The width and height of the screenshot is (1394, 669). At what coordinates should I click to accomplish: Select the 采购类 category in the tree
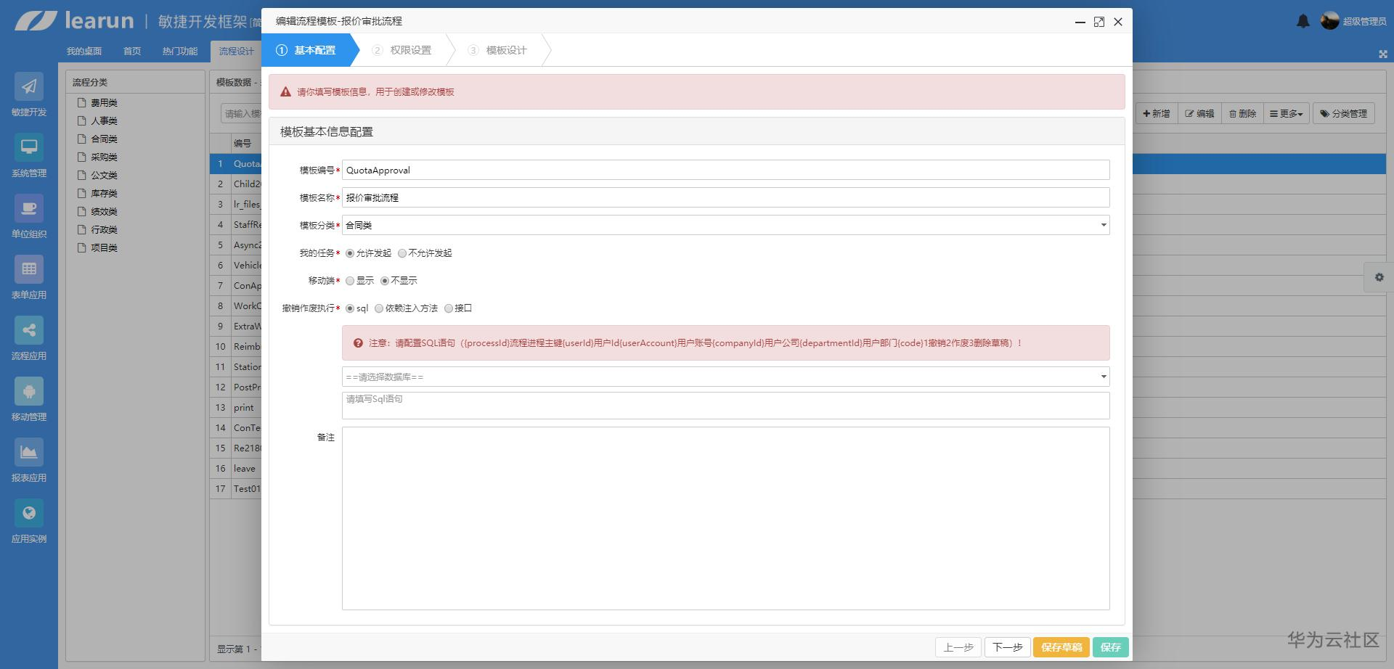point(104,157)
